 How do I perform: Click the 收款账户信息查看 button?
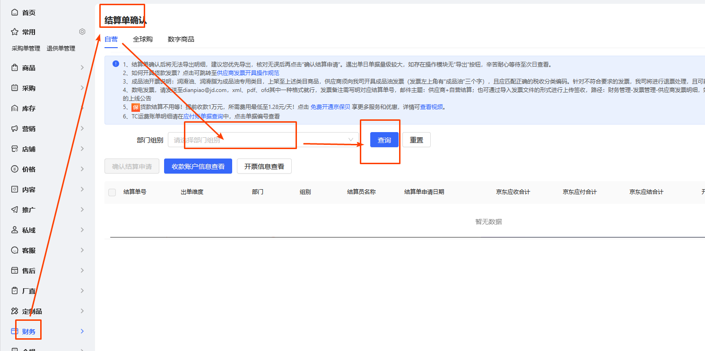click(198, 166)
